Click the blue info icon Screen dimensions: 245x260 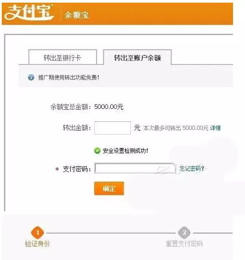[x=31, y=77]
